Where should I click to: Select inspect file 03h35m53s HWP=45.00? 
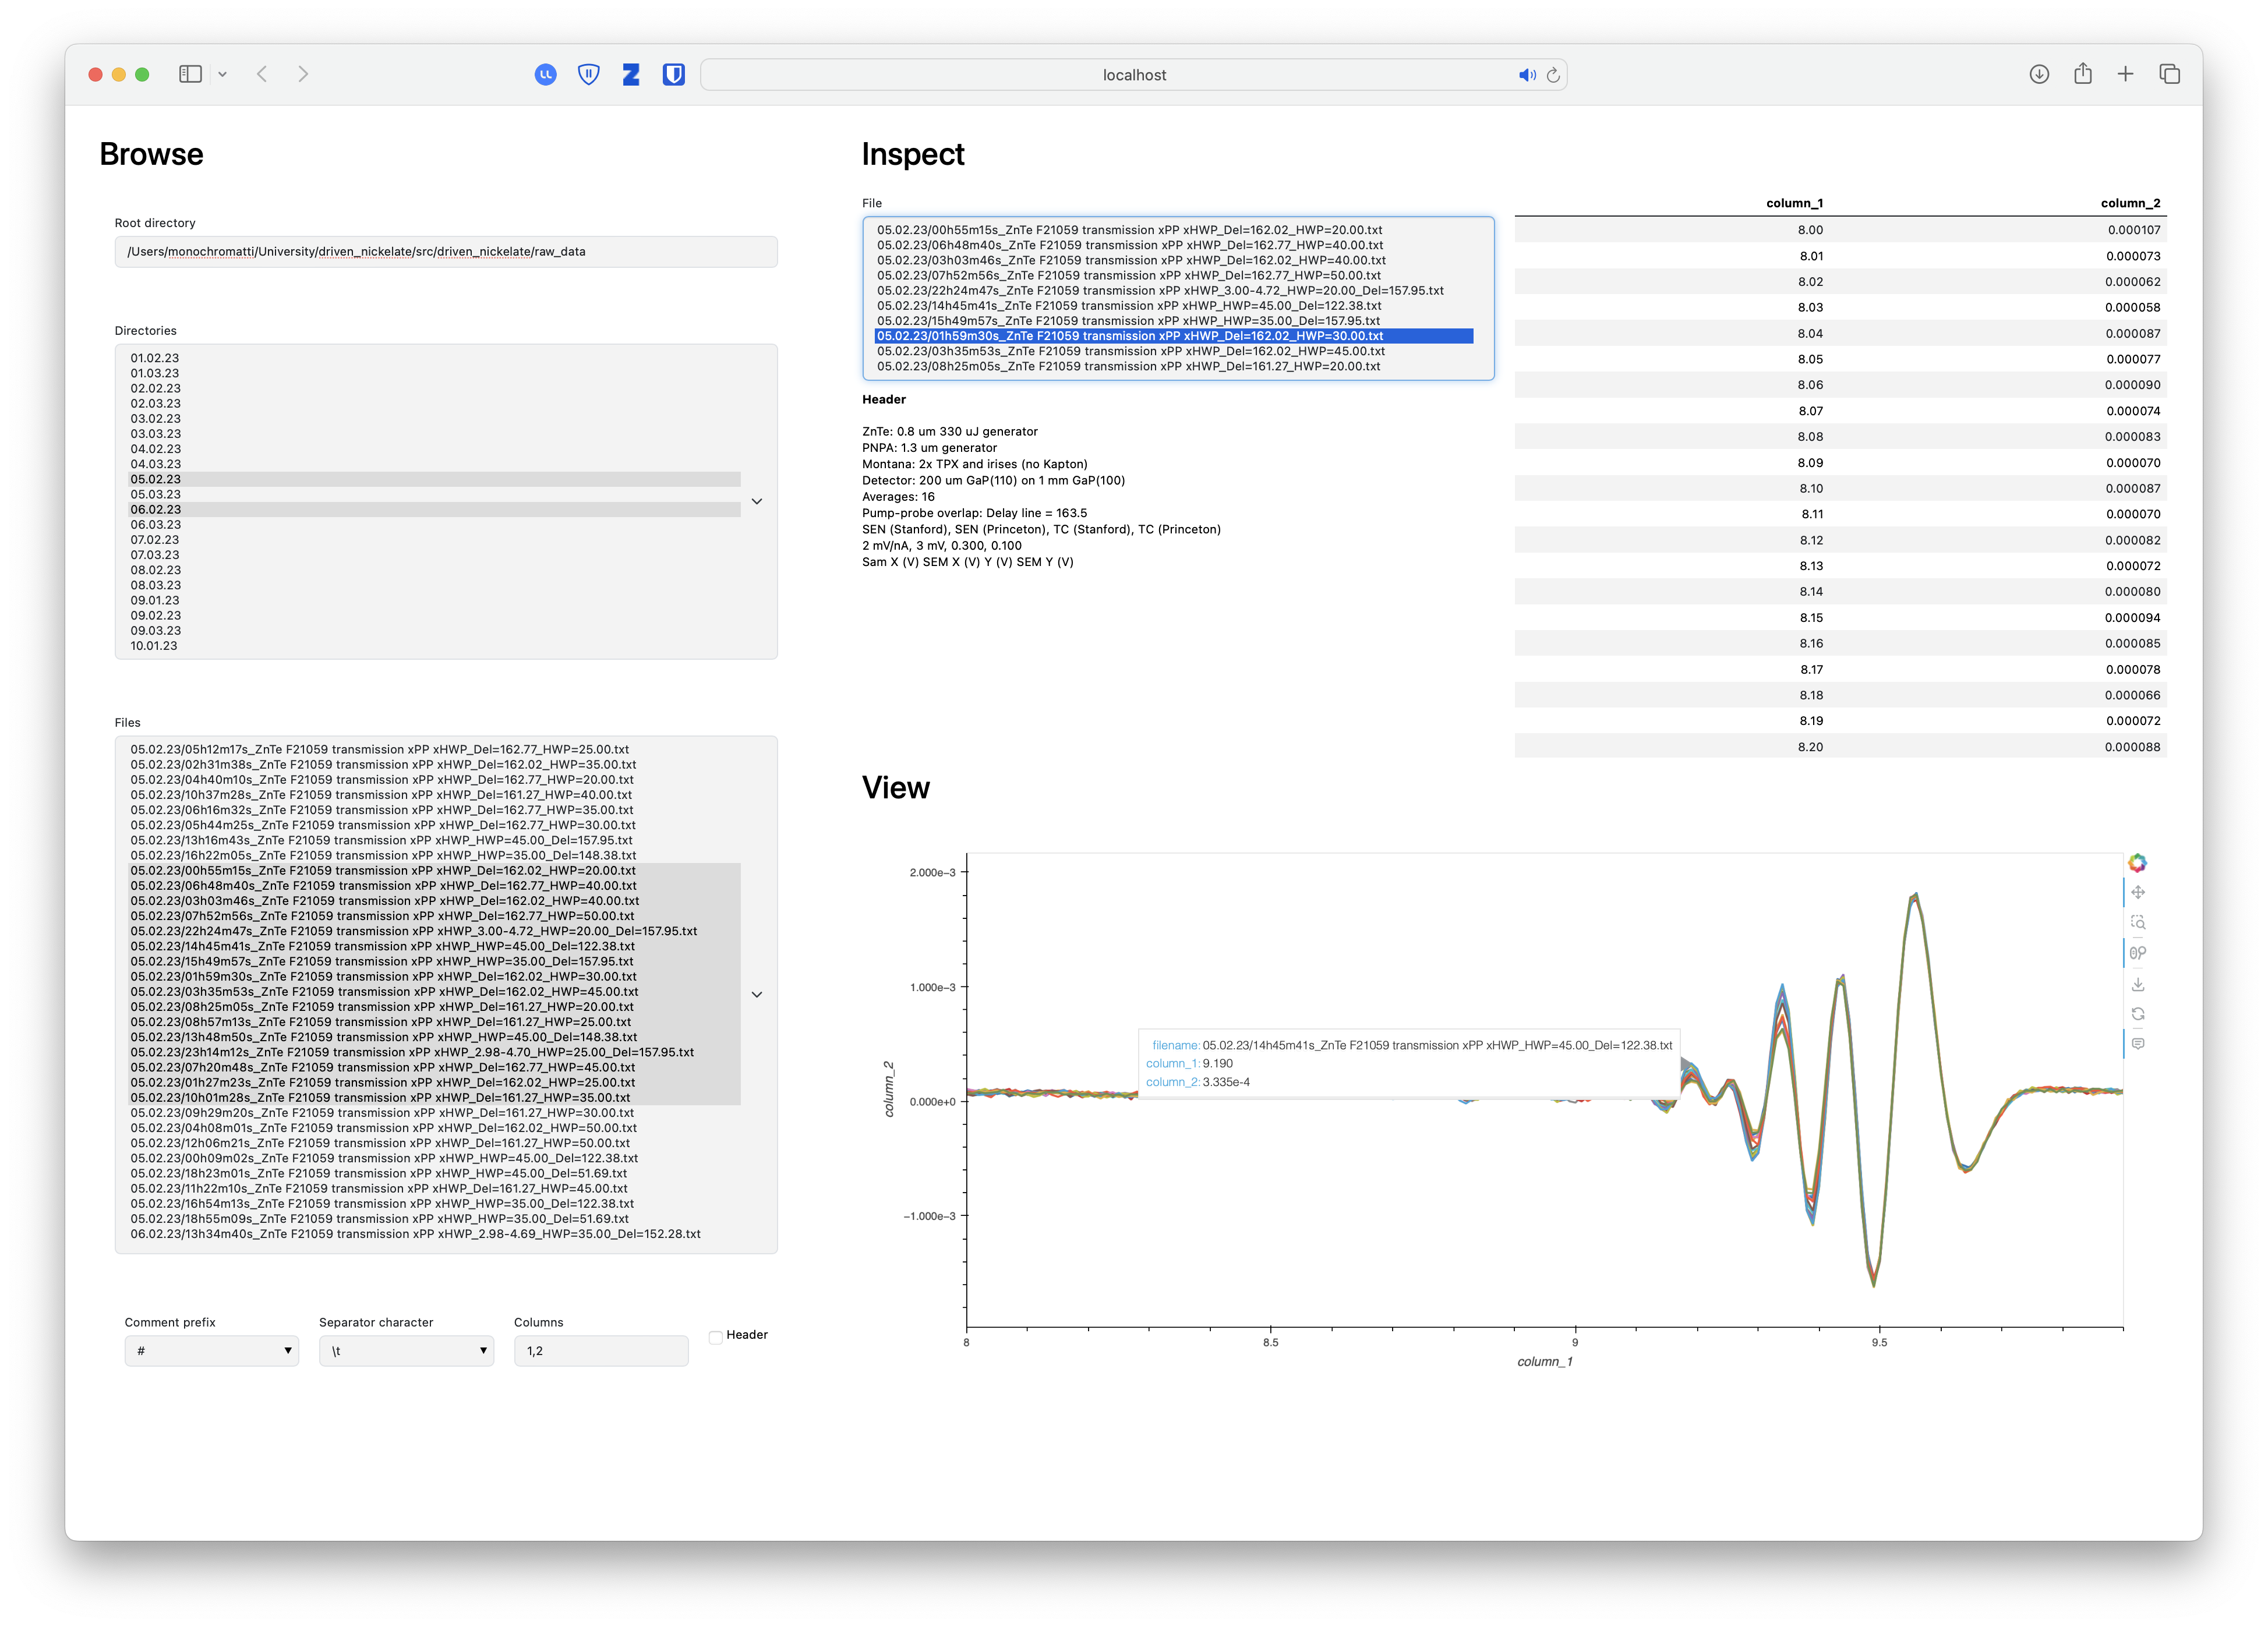click(1130, 351)
